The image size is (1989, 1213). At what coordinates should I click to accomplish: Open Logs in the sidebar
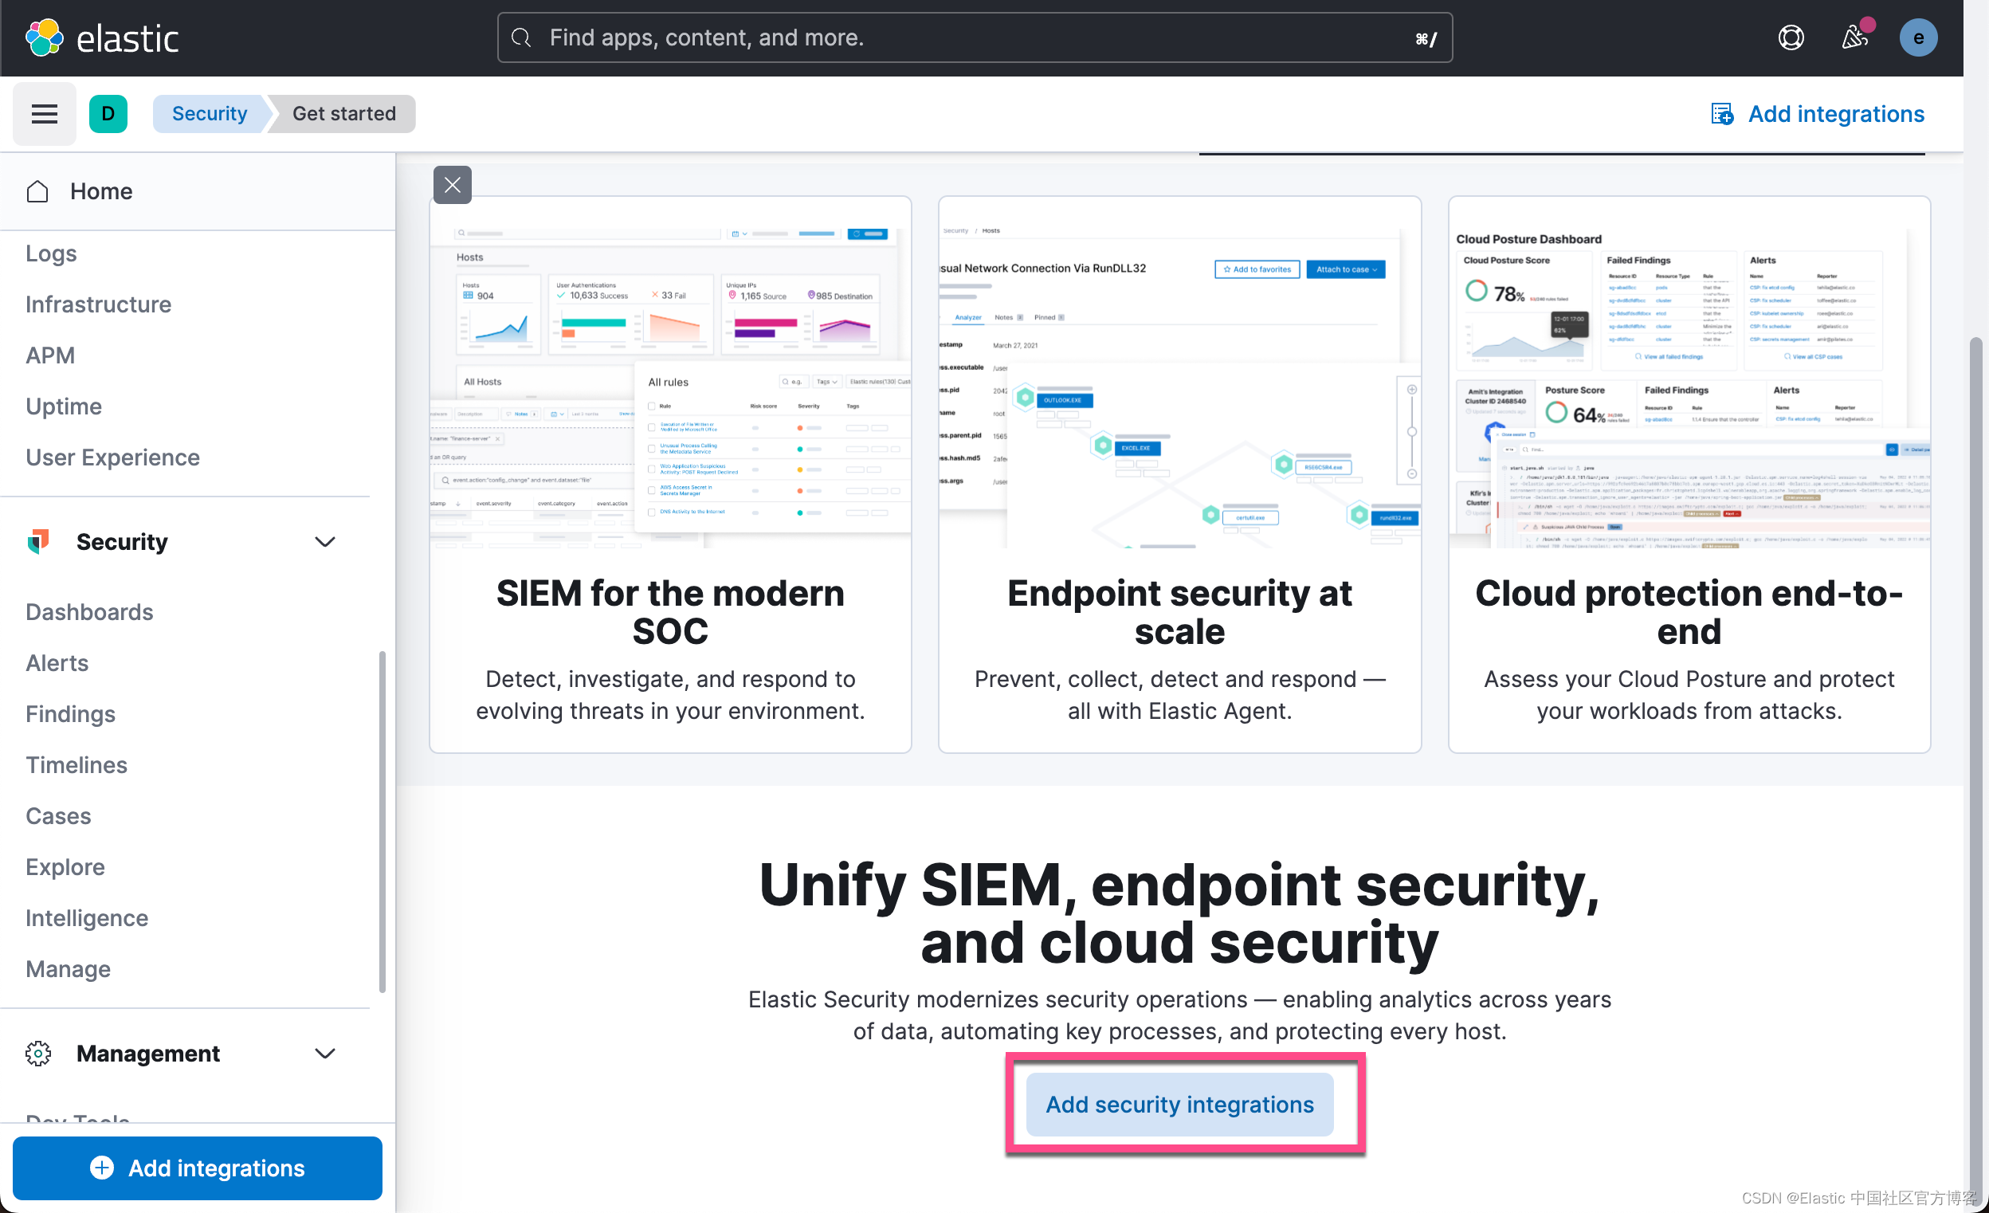coord(51,253)
